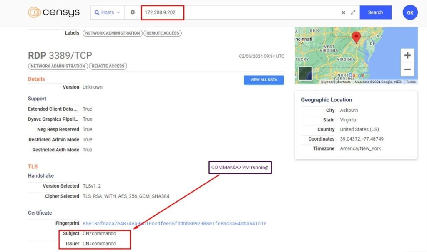Click the City value Ashburn
Image resolution: width=427 pixels, height=252 pixels.
[349, 110]
